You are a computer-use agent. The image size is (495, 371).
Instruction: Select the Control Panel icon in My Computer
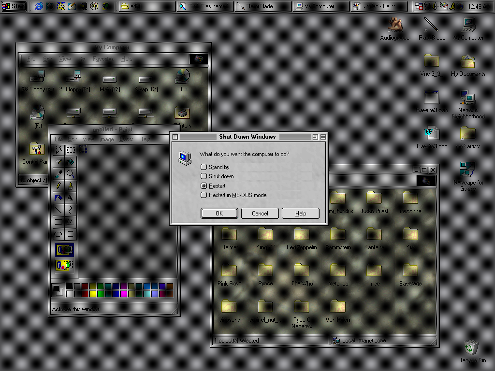pos(35,154)
